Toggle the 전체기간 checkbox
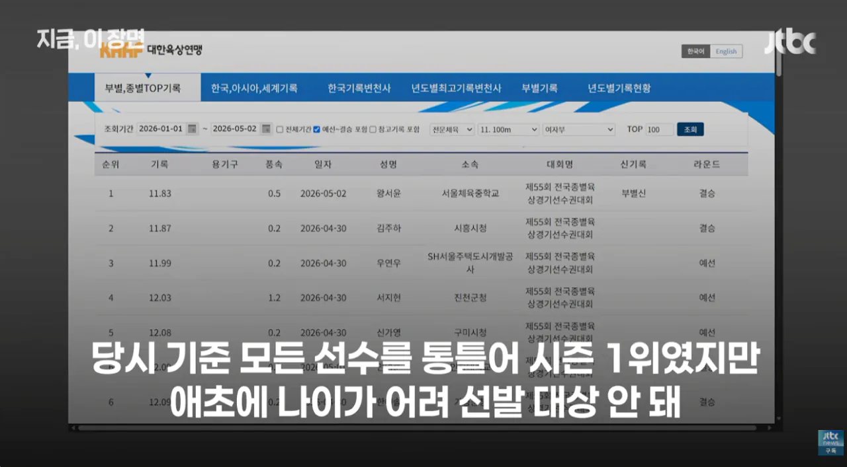 [x=280, y=129]
